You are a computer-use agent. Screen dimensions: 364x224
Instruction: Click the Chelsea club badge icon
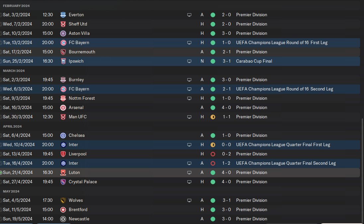click(x=63, y=136)
